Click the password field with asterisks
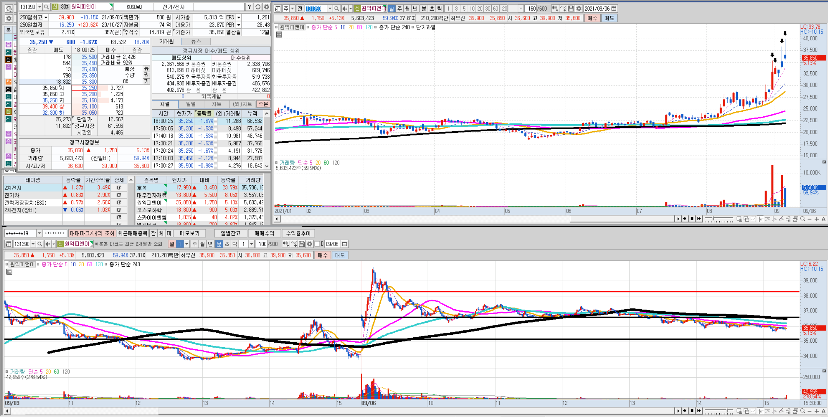 coord(55,233)
